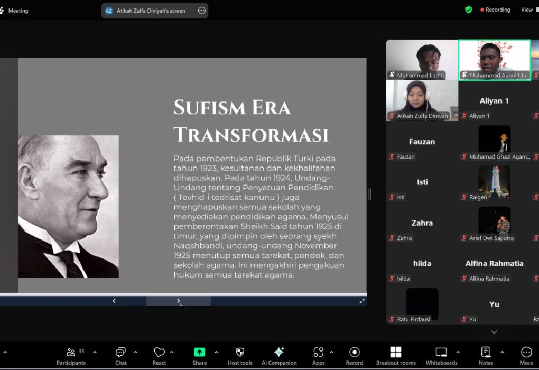Select Alfina Rahmatia's tile
539x370 pixels.
[x=494, y=263]
